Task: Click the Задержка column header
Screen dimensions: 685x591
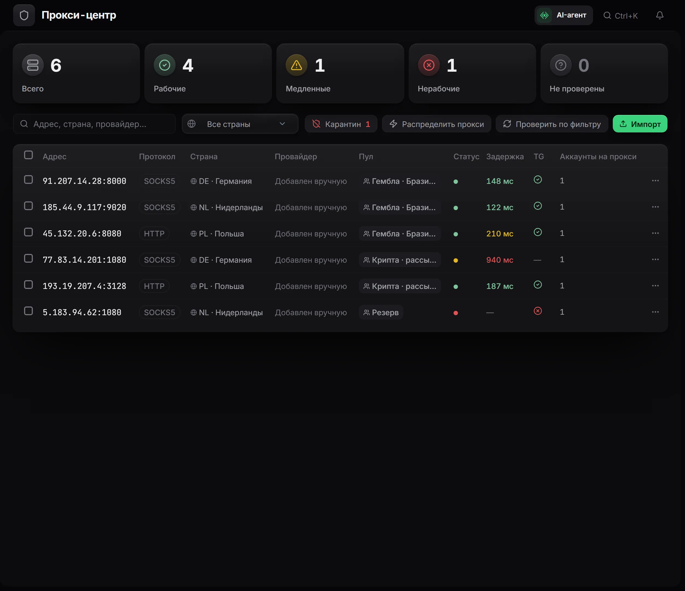Action: click(505, 157)
